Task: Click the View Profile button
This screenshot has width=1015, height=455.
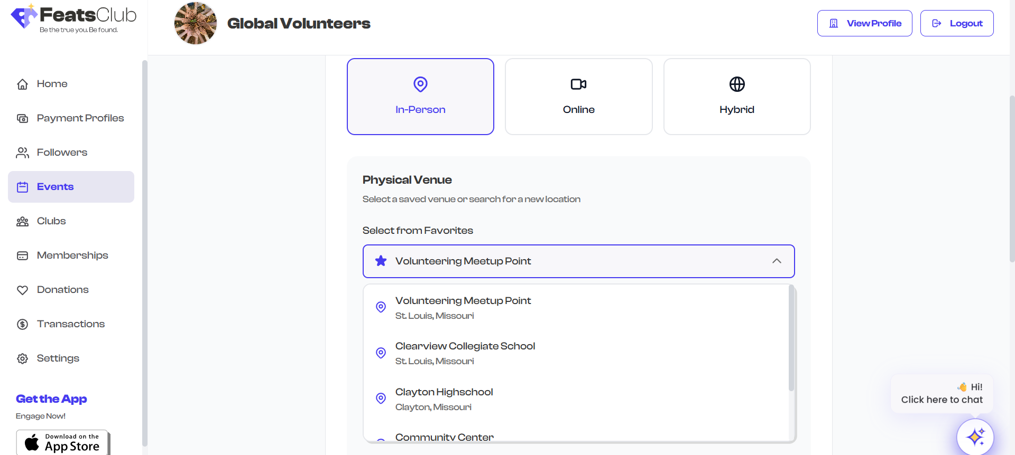Action: 864,23
